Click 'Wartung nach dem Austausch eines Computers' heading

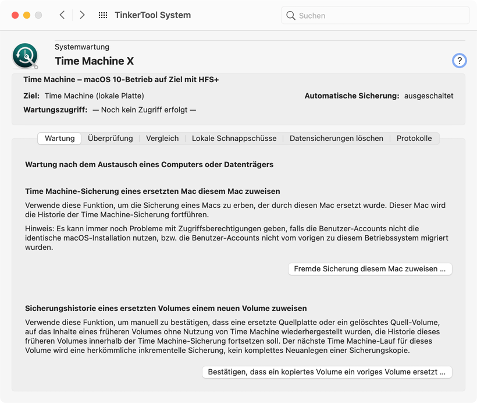coord(149,164)
